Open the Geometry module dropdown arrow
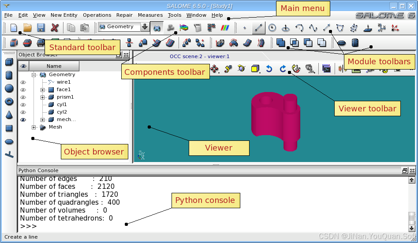Screen dimensions: 418x243 [x=145, y=26]
